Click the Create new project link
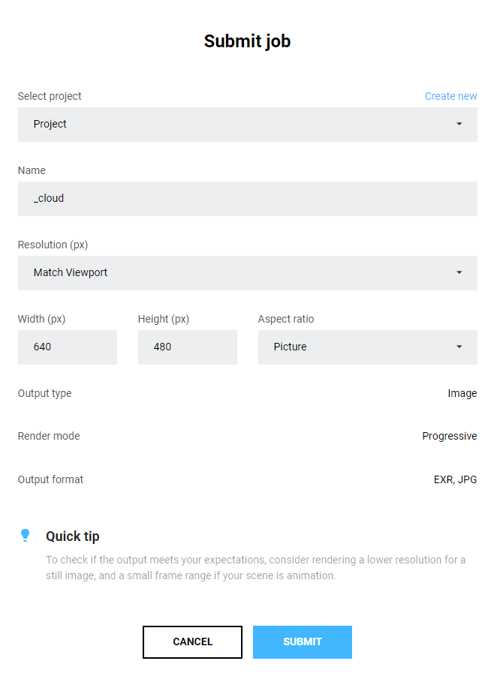This screenshot has height=685, width=497. tap(450, 96)
